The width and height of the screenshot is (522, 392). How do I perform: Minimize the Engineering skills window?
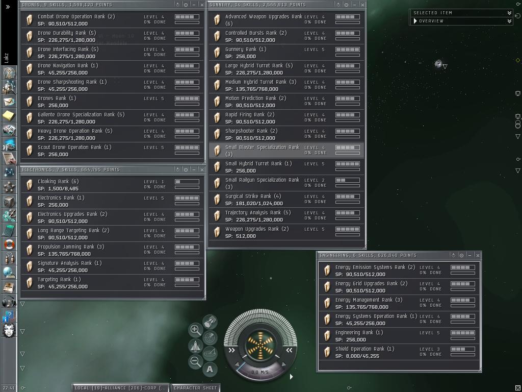pyautogui.click(x=469, y=255)
